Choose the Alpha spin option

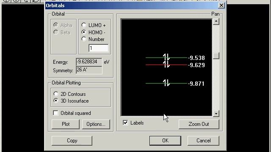(55, 25)
